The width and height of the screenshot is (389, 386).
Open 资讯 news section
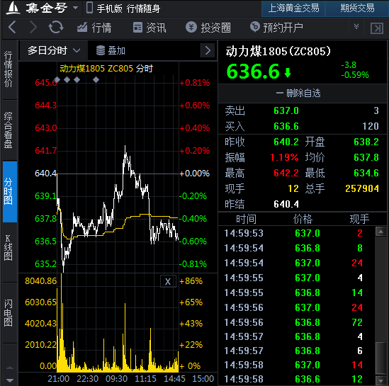coord(150,28)
